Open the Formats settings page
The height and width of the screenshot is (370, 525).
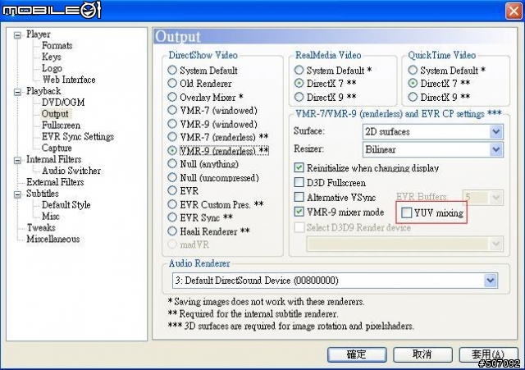pyautogui.click(x=57, y=46)
